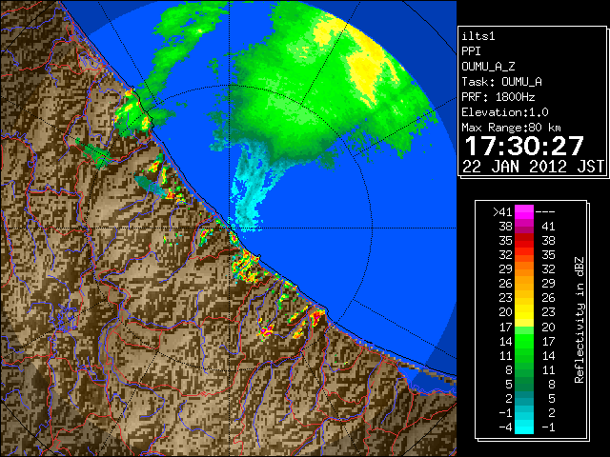610x457 pixels.
Task: Click the '-4' legend value
Action: [505, 427]
